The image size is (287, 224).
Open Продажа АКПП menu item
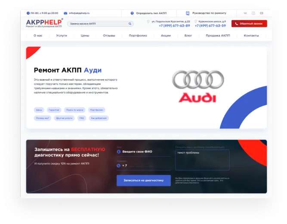[218, 36]
